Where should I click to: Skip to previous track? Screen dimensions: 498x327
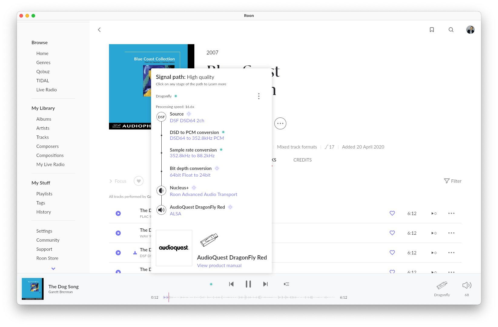click(231, 284)
